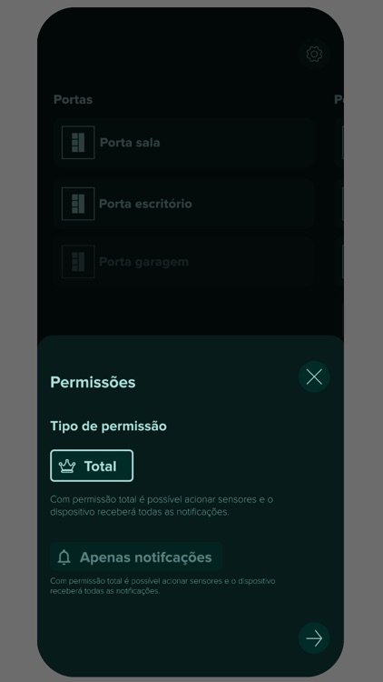Image resolution: width=383 pixels, height=682 pixels.
Task: Tap the Porta garagem door icon
Action: (x=78, y=261)
